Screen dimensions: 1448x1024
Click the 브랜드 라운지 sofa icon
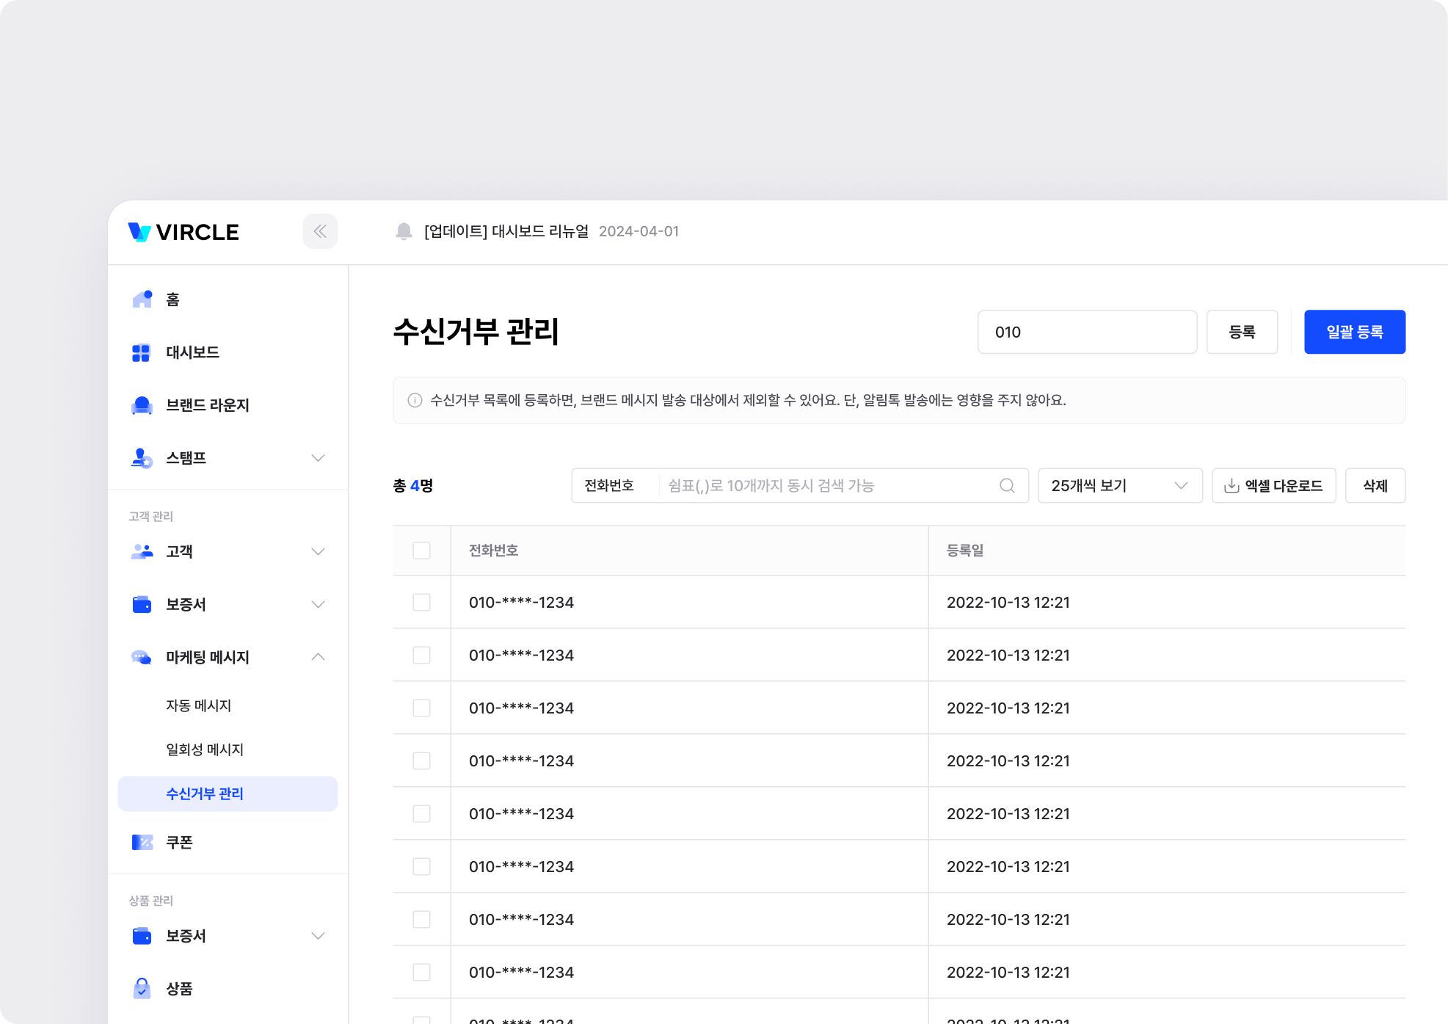[142, 405]
